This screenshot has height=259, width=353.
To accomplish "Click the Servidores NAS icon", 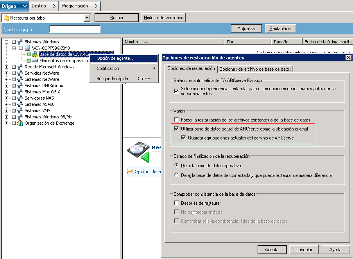I will pyautogui.click(x=20, y=98).
